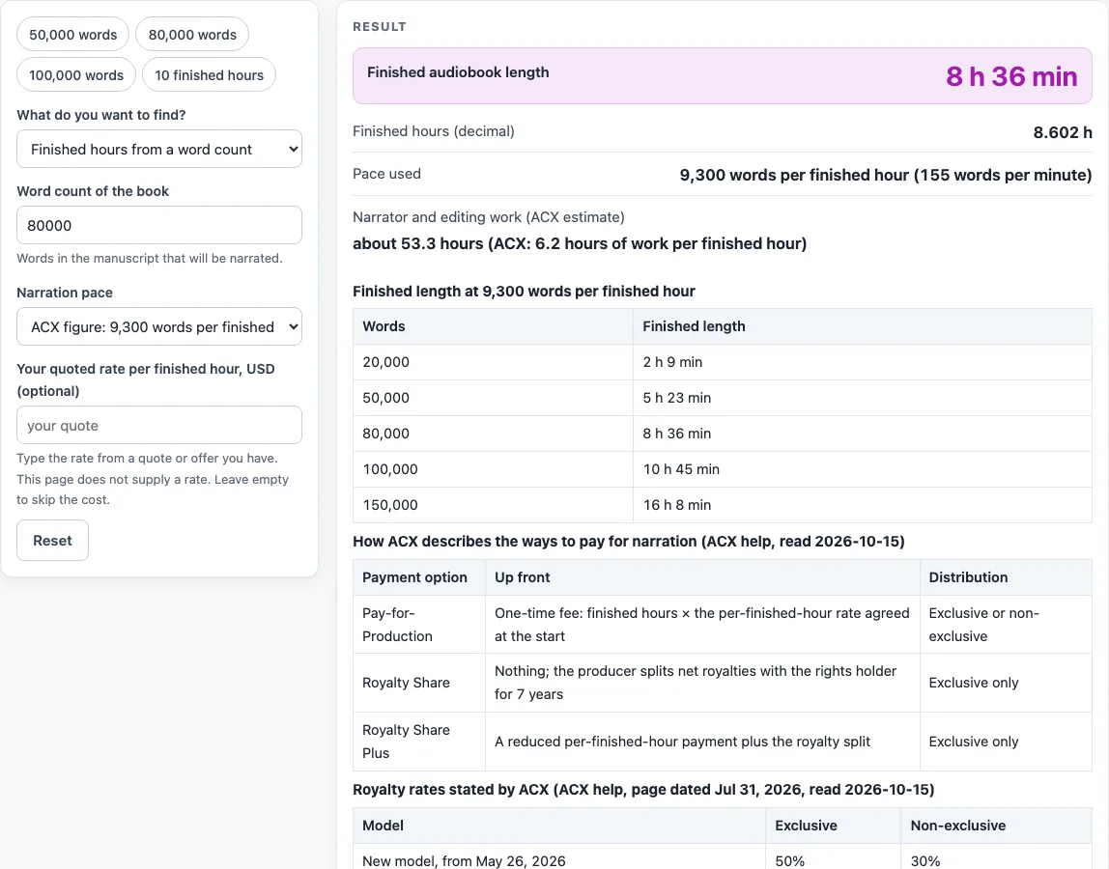Expand the Narration pace dropdown
The image size is (1109, 869).
[x=159, y=326]
